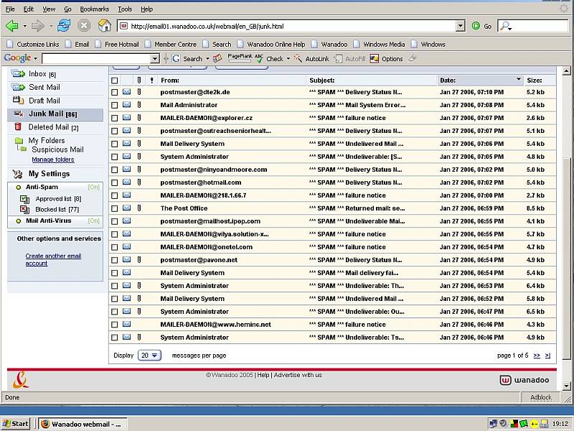
Task: Click the browser Home icon
Action: [104, 26]
